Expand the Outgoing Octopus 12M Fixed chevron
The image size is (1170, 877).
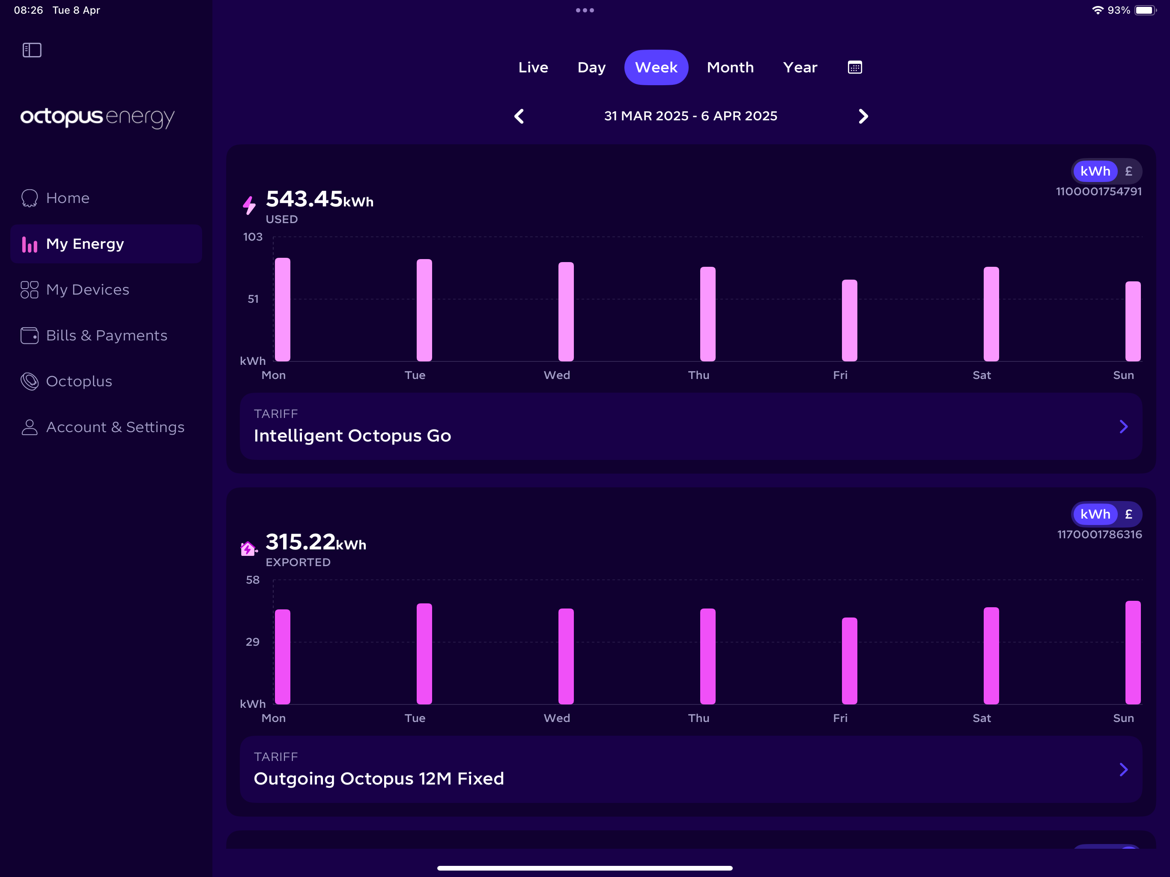[1124, 770]
